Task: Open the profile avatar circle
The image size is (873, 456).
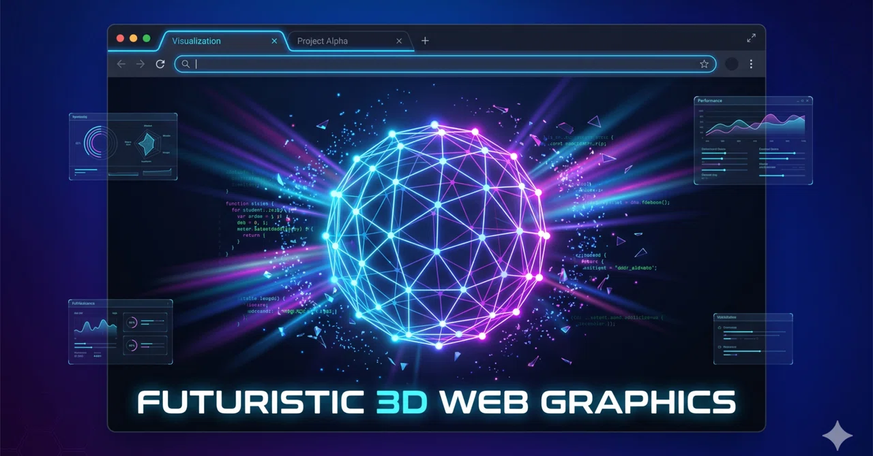Action: 732,64
